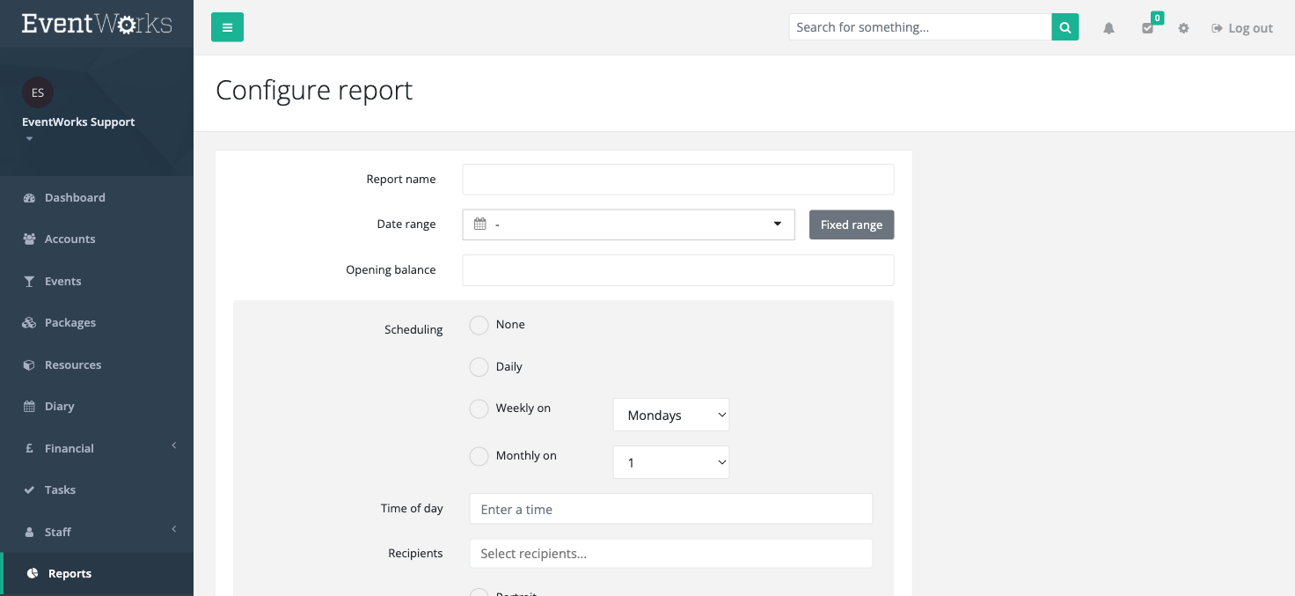Image resolution: width=1295 pixels, height=596 pixels.
Task: Expand the EventWorks Support user menu arrow
Action: [x=29, y=139]
